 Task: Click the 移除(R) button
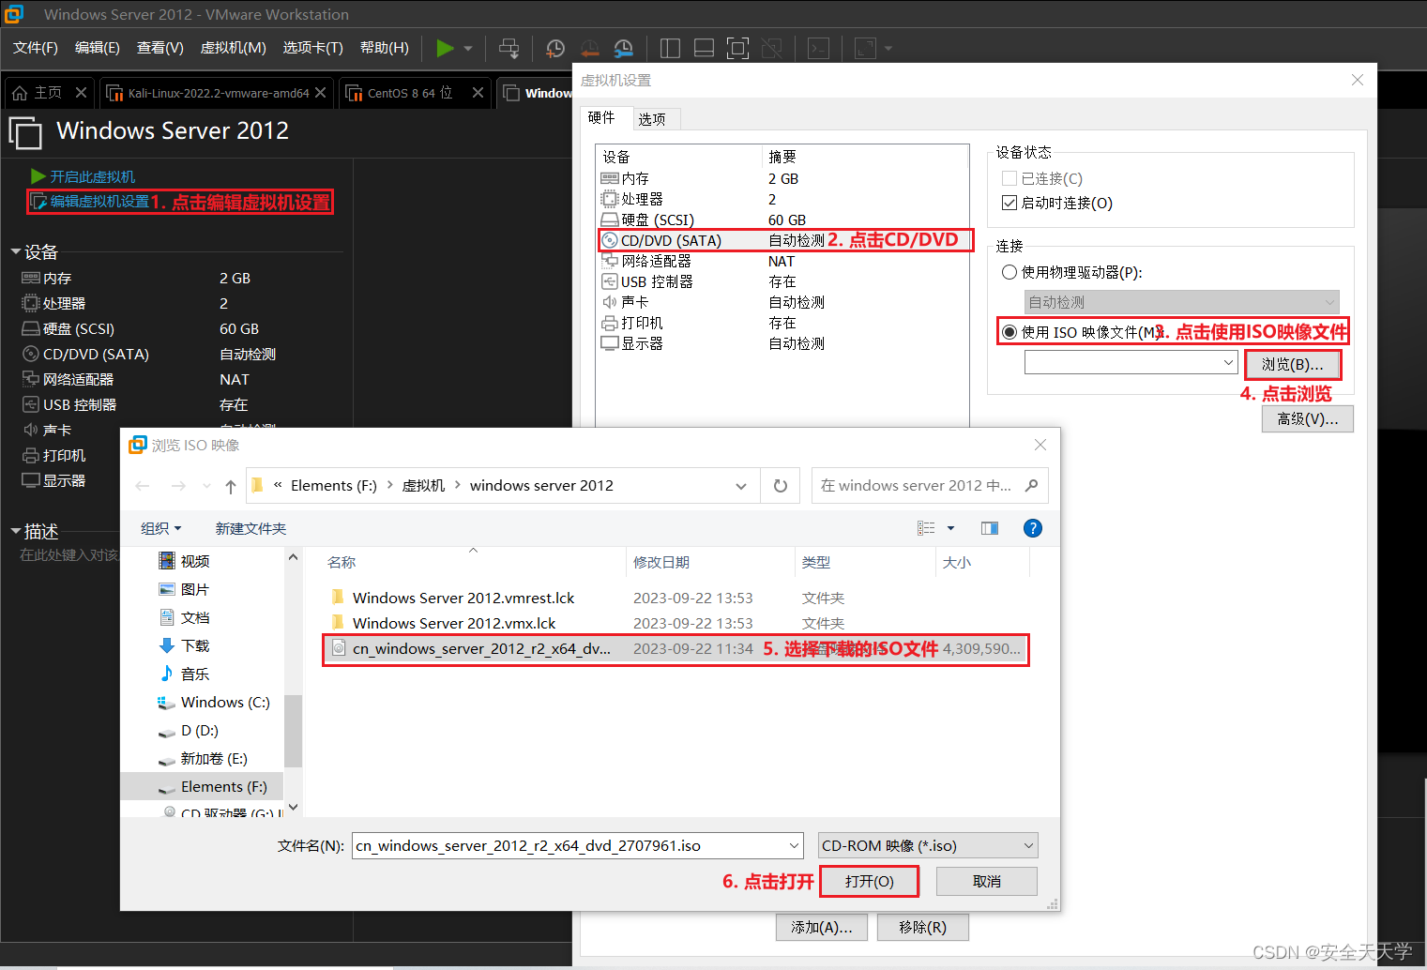922,927
